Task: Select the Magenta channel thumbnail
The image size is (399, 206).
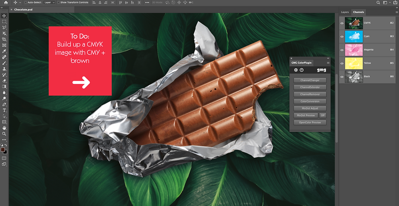Action: point(354,50)
